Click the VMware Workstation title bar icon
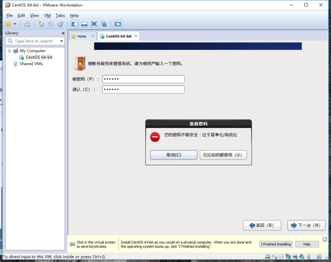 click(8, 5)
